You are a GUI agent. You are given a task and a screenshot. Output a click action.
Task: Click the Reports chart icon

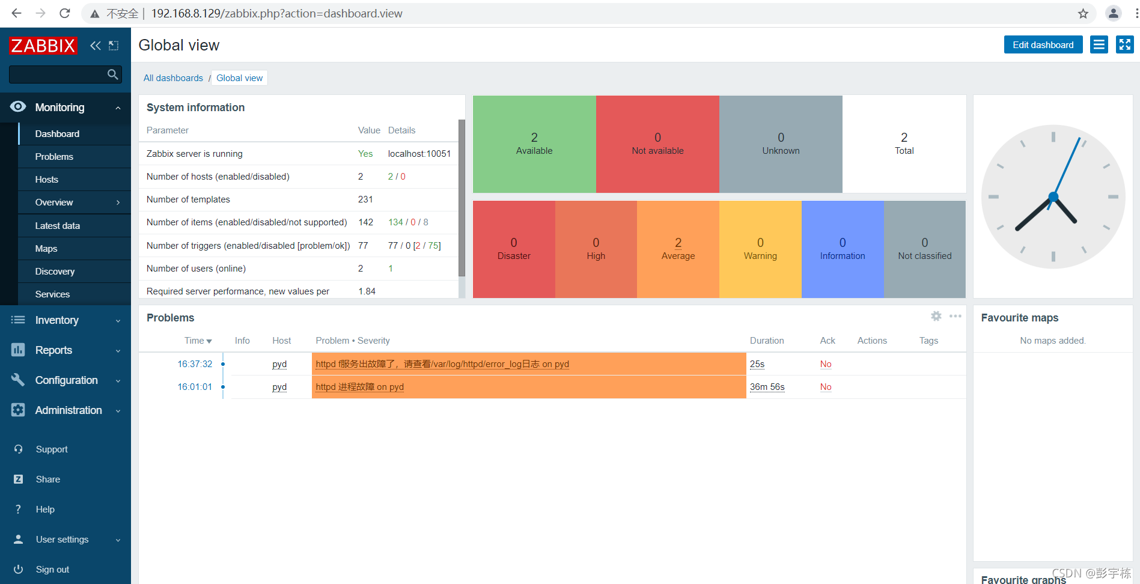(x=18, y=350)
